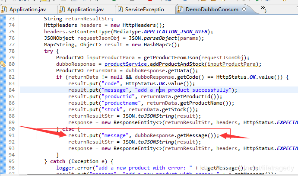298x176 pixels.
Task: Show the hidden editors overflow list
Action: pyautogui.click(x=263, y=9)
